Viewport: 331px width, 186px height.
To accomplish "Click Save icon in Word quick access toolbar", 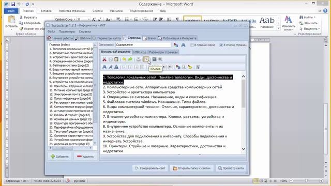I will (13, 4).
